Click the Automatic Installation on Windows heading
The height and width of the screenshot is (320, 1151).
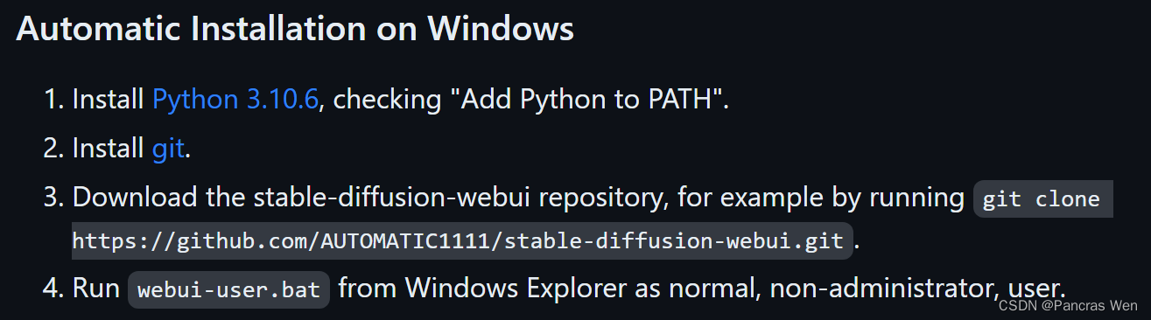[295, 29]
